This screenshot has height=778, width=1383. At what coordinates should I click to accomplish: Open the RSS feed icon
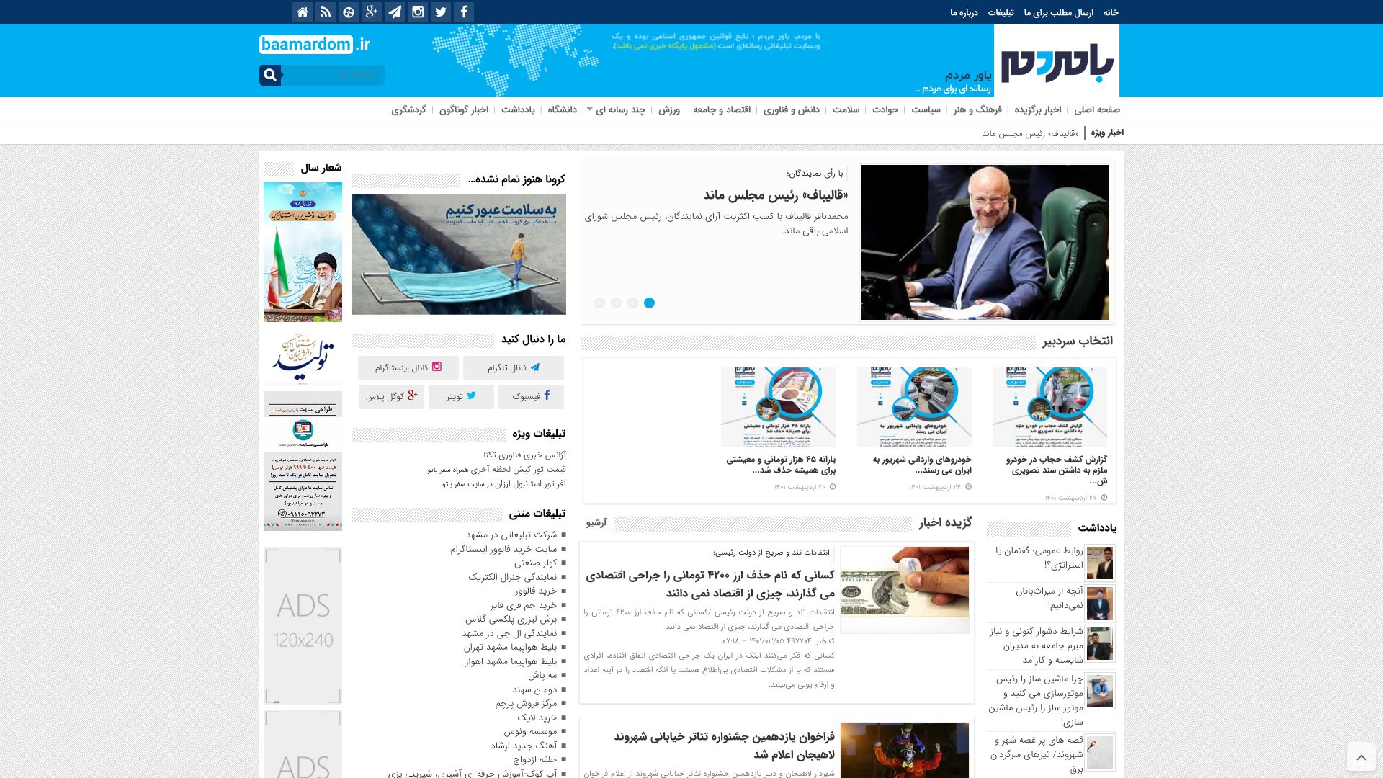(326, 12)
